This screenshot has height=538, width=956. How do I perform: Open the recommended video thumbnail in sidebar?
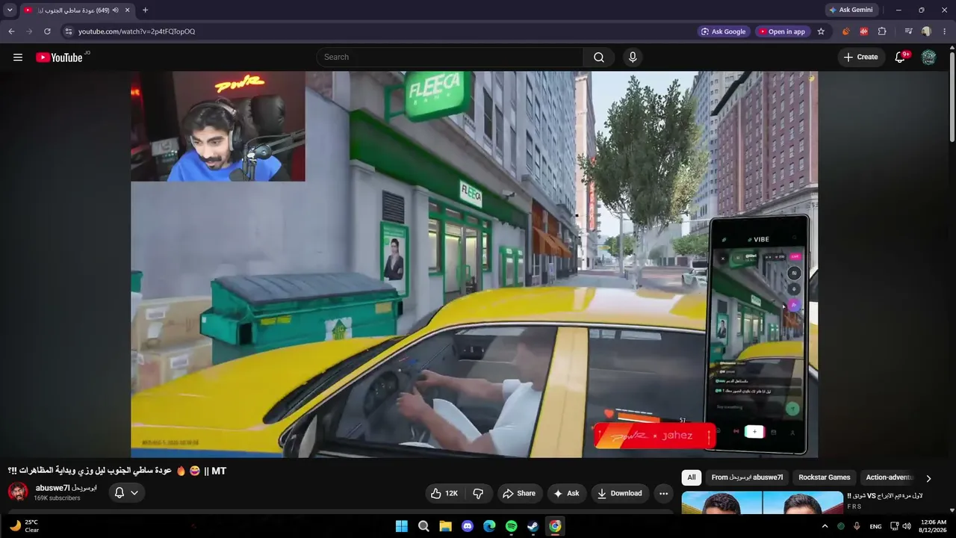coord(762,502)
